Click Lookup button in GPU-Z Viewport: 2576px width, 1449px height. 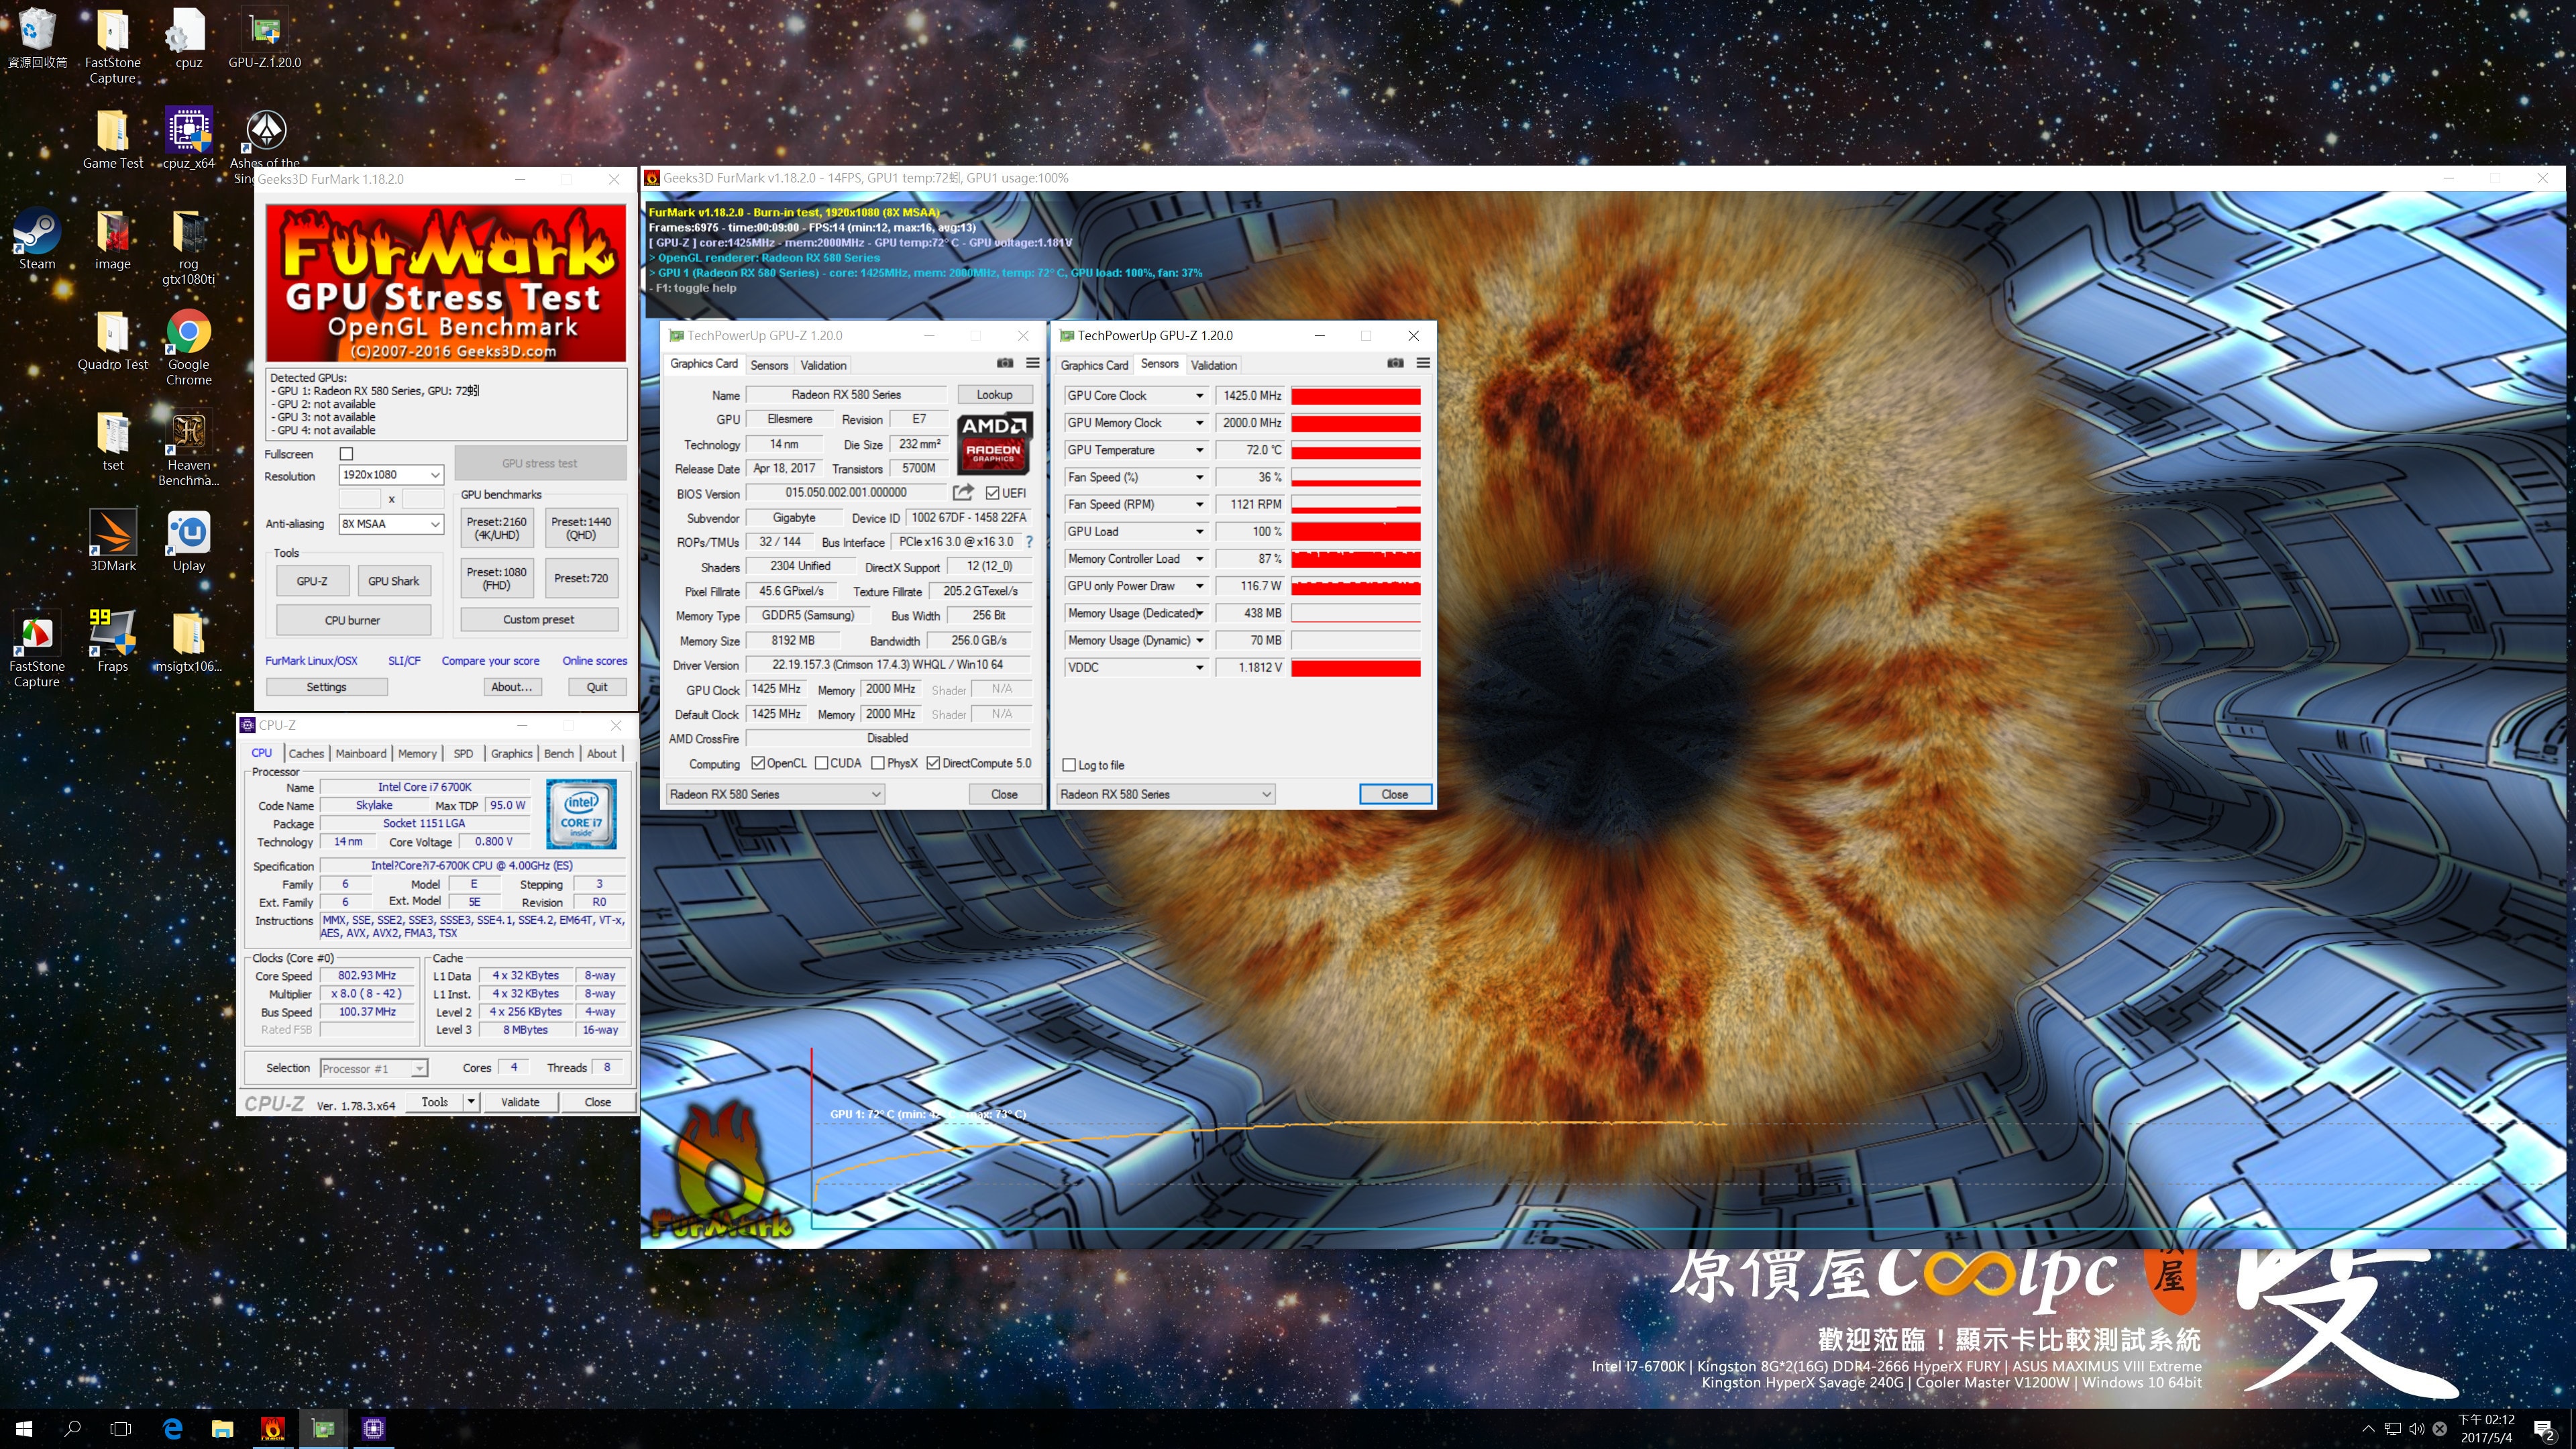point(994,395)
